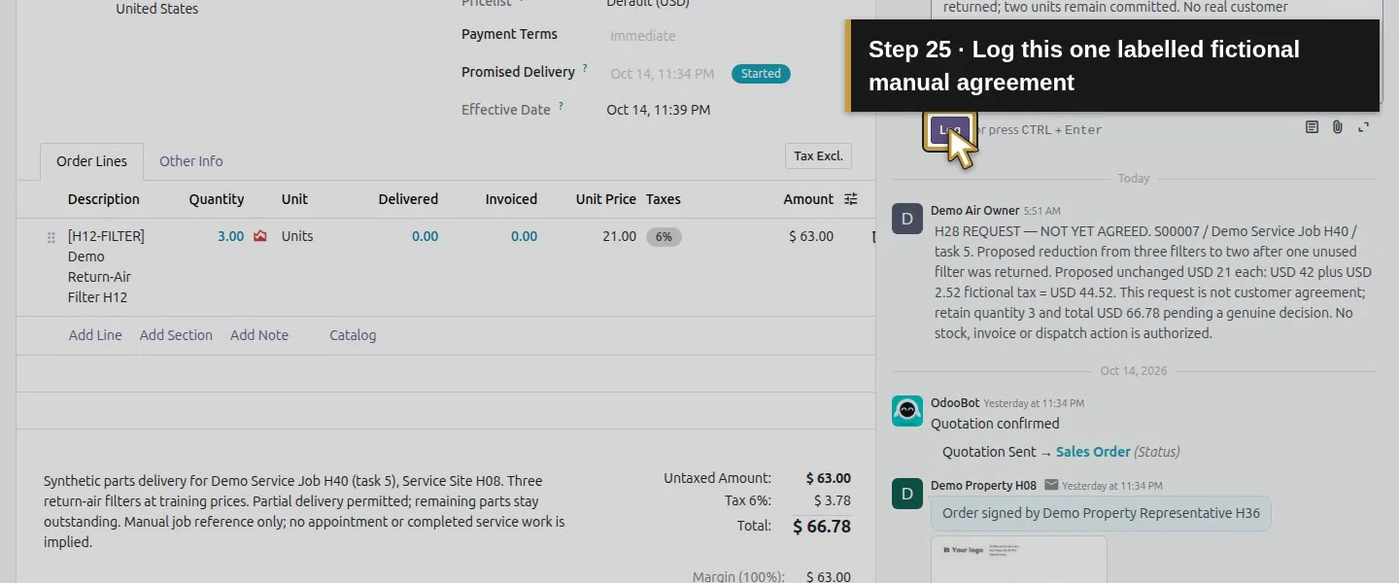
Task: Click the Sales Order status link
Action: click(1093, 452)
